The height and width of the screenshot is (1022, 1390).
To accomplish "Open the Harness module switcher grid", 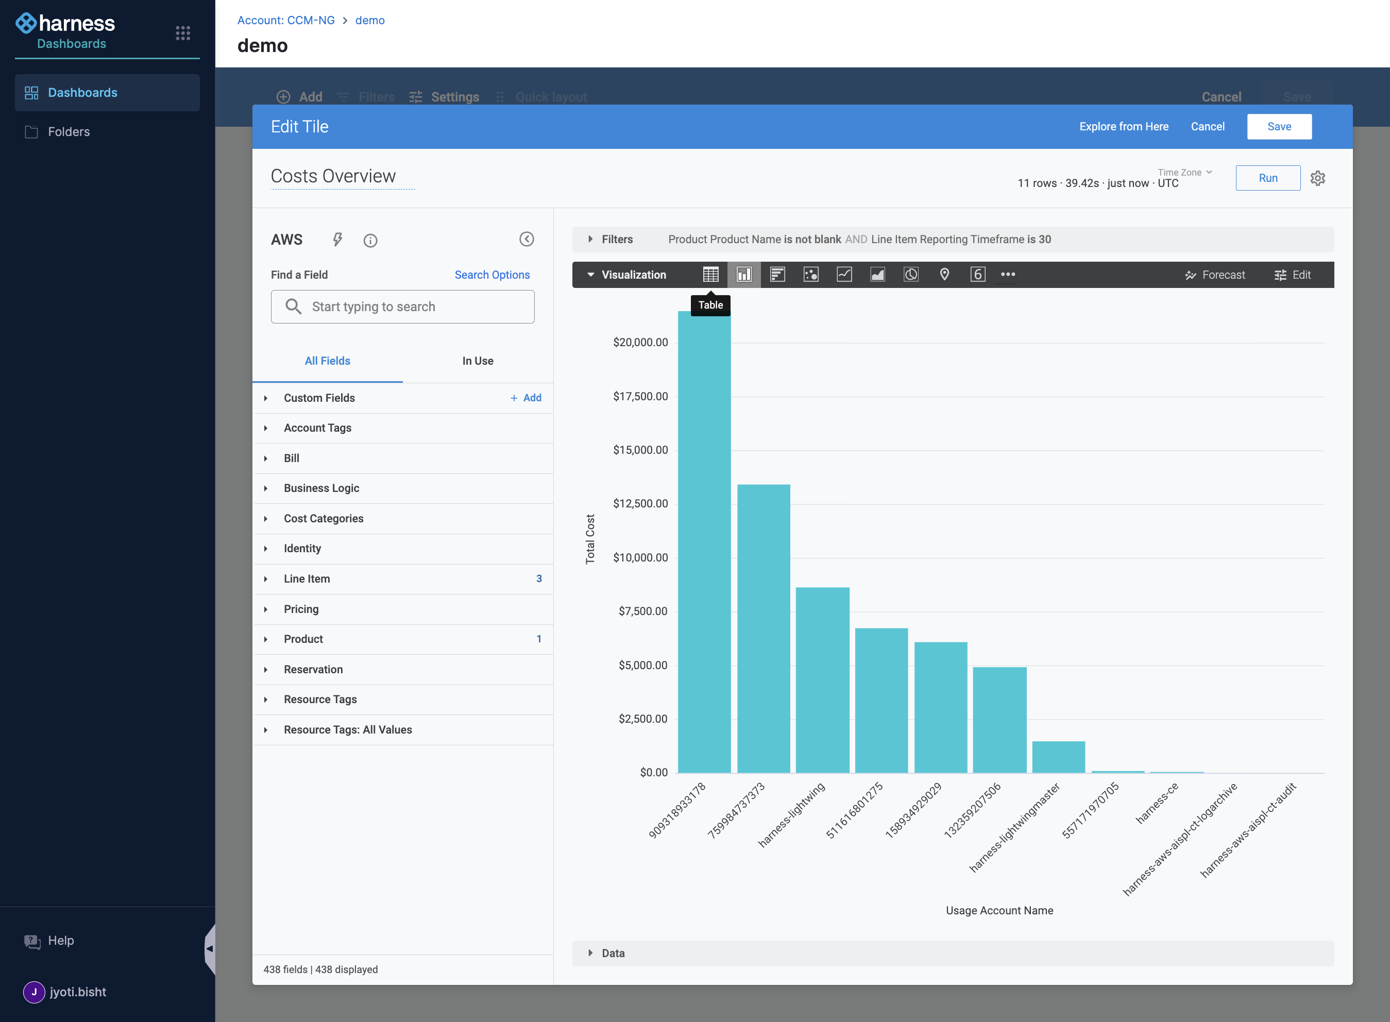I will coord(182,33).
